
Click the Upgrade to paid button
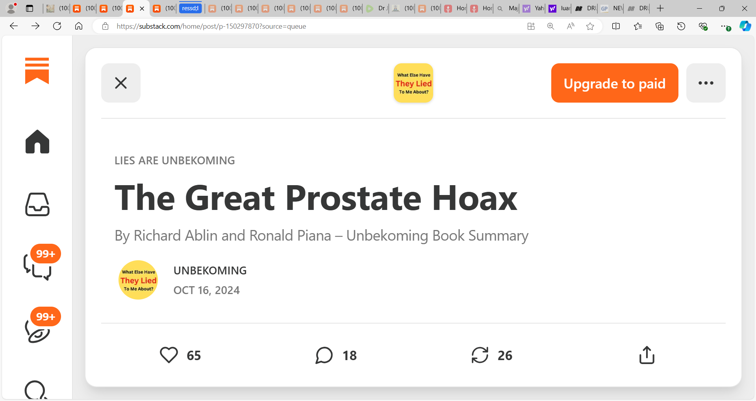615,83
